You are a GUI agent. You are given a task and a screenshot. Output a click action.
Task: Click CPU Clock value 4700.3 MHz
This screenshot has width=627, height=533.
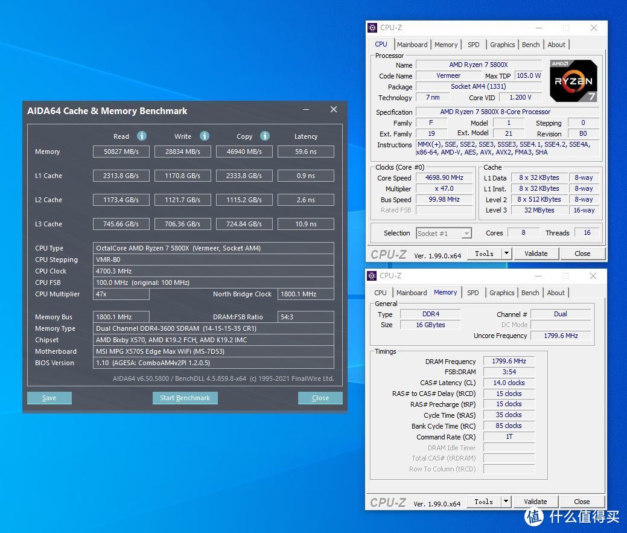(x=214, y=271)
